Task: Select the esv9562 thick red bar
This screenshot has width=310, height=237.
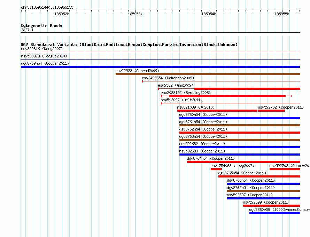Action: 247,89
